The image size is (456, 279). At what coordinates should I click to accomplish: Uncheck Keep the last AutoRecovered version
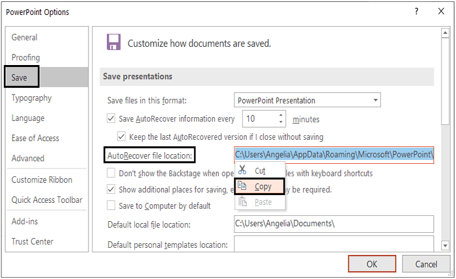[x=121, y=136]
